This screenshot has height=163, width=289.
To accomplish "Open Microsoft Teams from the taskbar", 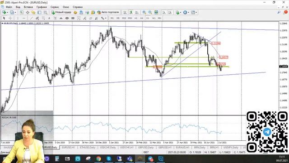I will click(130, 159).
